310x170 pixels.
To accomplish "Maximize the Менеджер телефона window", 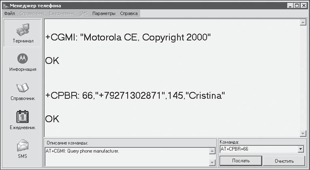I will coord(297,5).
